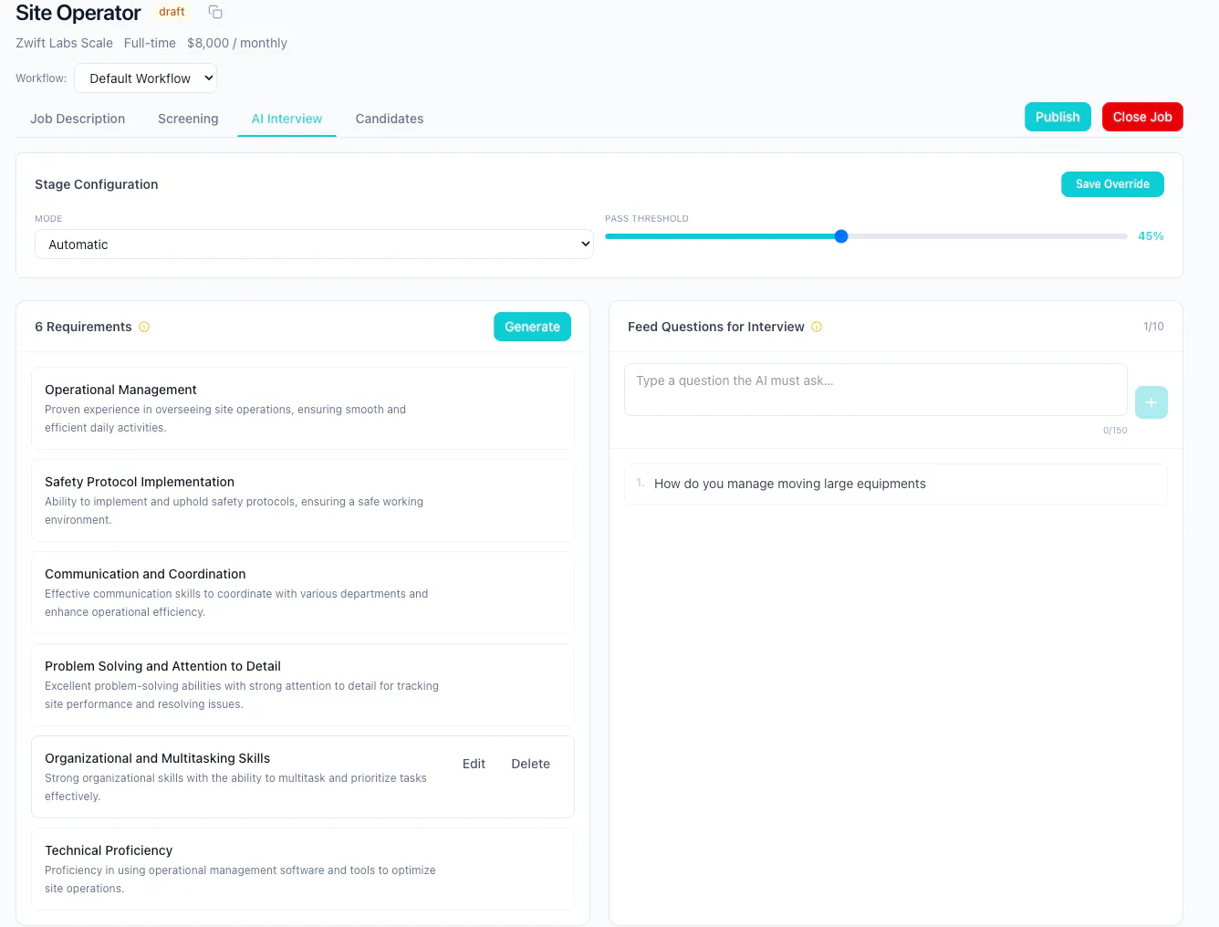This screenshot has width=1219, height=927.
Task: Click the Full-time employment type text
Action: [x=150, y=43]
